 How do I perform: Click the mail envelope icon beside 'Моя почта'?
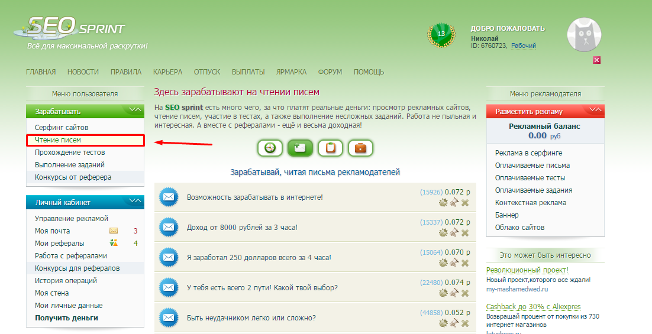114,231
